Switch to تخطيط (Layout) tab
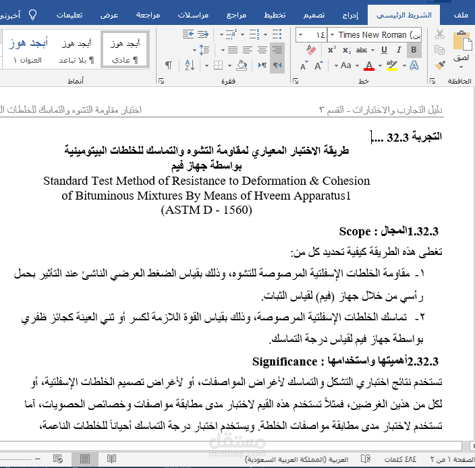This screenshot has height=468, width=475. click(275, 15)
